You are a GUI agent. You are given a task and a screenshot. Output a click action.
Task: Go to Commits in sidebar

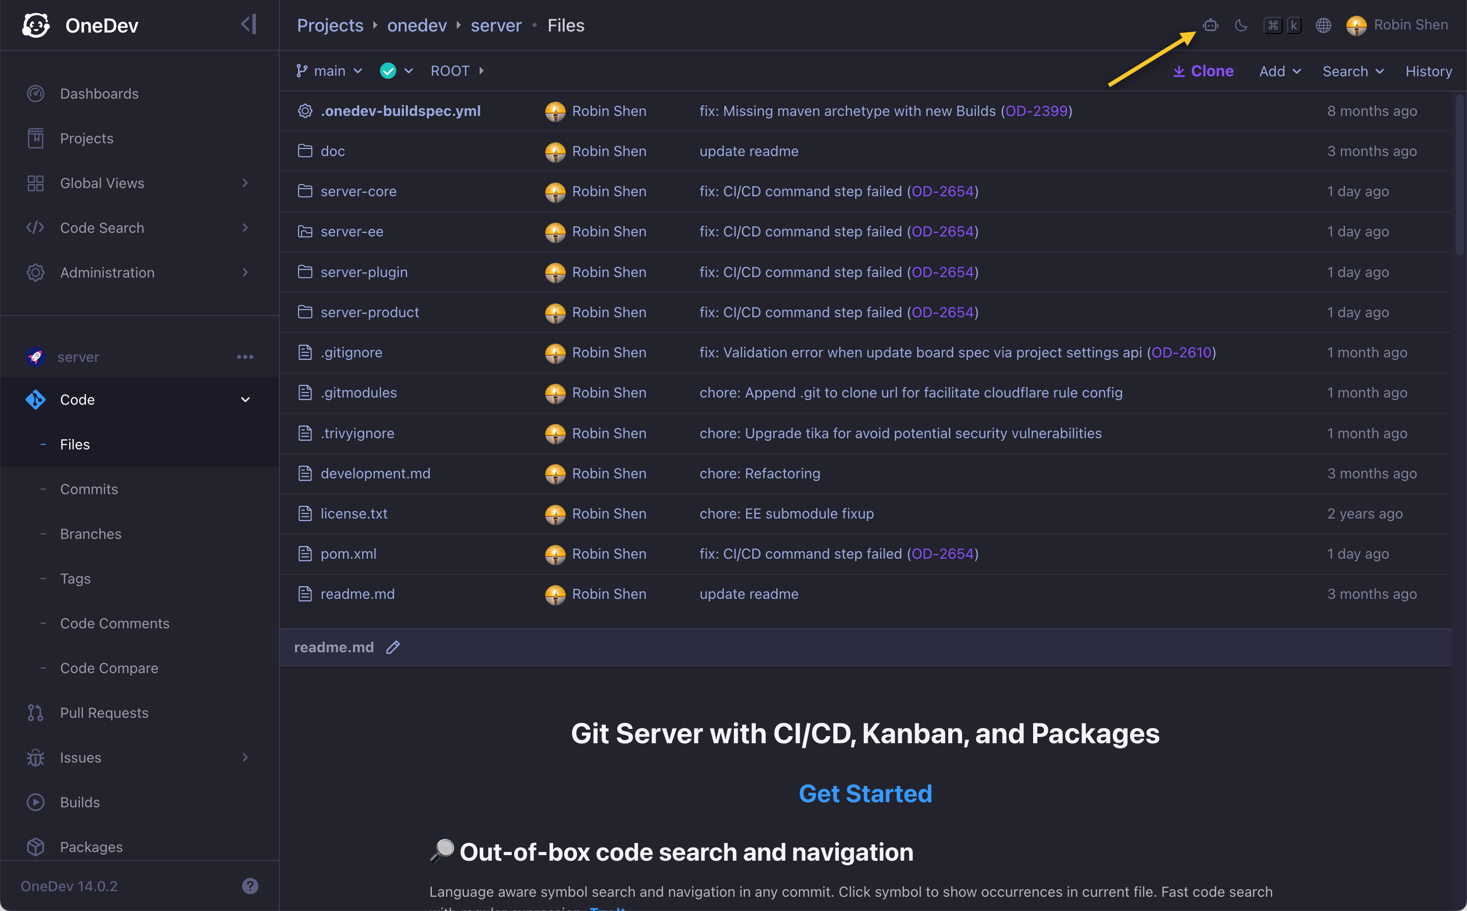[89, 489]
